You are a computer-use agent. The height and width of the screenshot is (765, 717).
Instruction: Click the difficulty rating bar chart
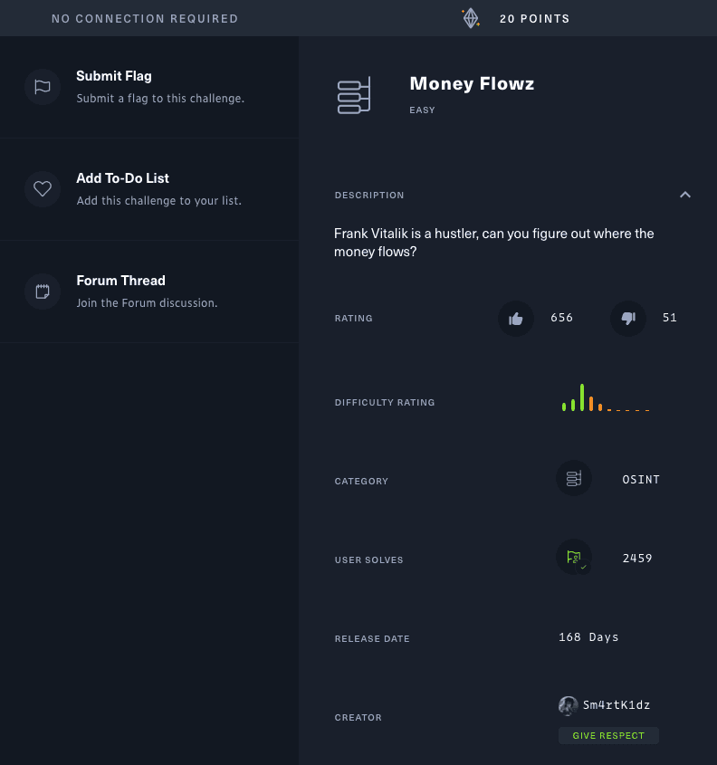(606, 397)
